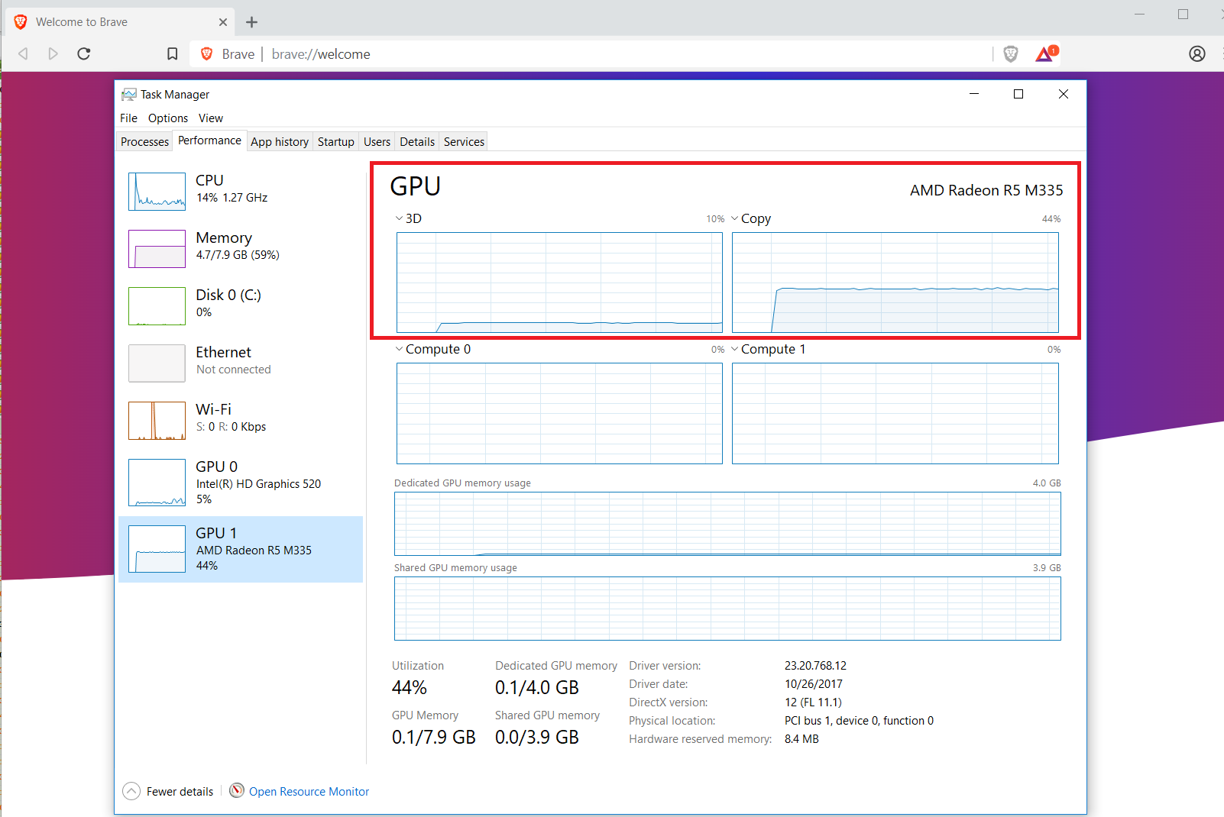Switch to the App history tab
The width and height of the screenshot is (1224, 817).
(280, 142)
